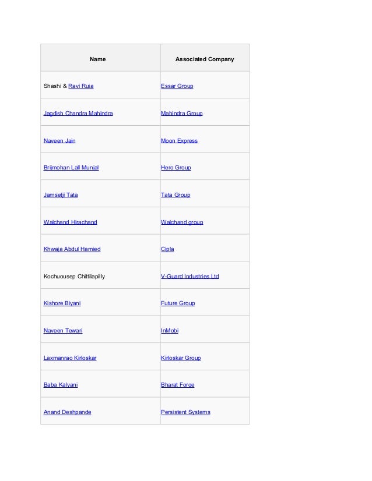The width and height of the screenshot is (372, 481).
Task: Click the Brijmohan Lall Munjal link
Action: [x=71, y=168]
